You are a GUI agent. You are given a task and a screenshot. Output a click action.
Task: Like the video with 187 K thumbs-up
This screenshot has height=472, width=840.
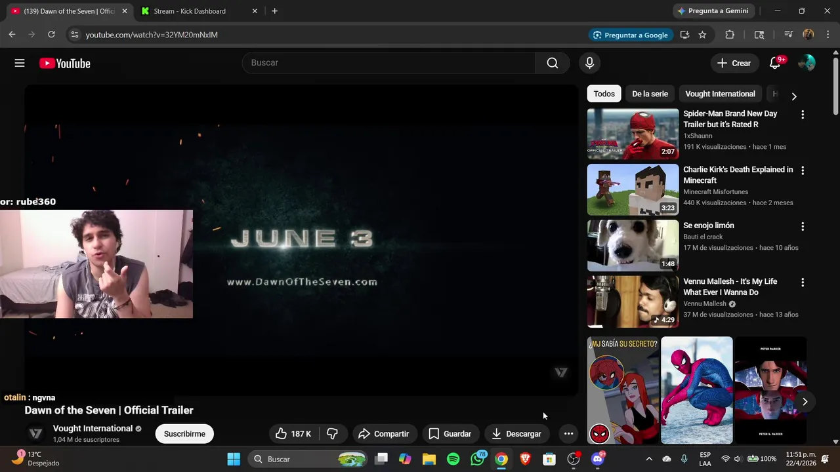coord(293,434)
